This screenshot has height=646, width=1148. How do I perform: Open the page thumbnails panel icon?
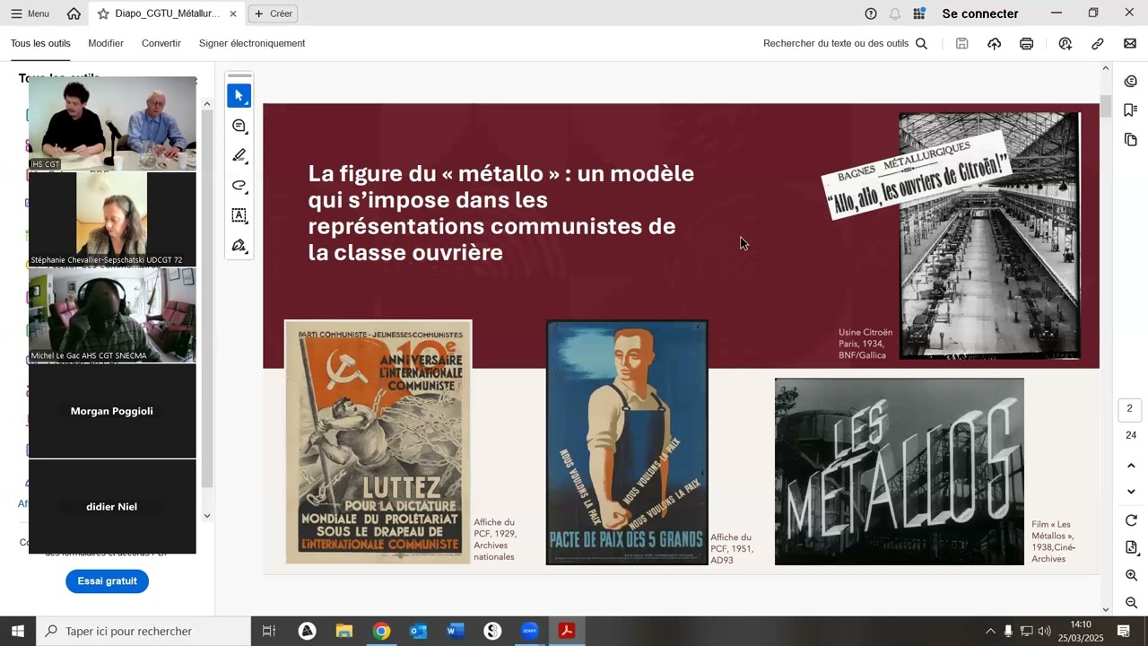1131,140
